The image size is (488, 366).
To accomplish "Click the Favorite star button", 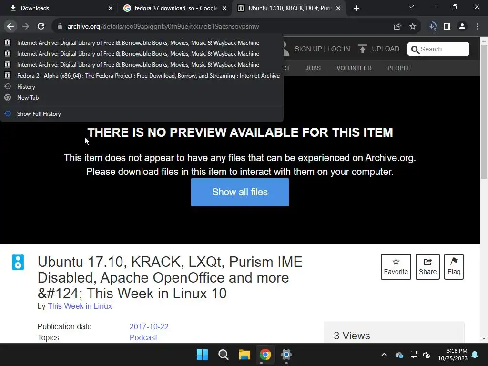I will click(396, 267).
